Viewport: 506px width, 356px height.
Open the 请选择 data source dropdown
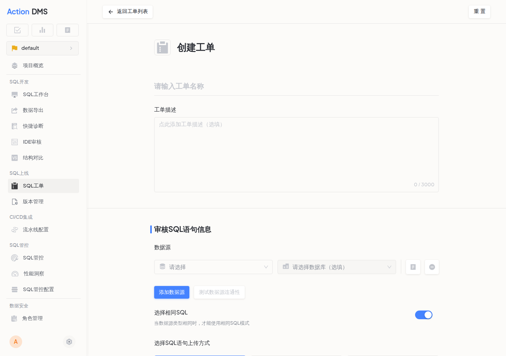coord(213,267)
